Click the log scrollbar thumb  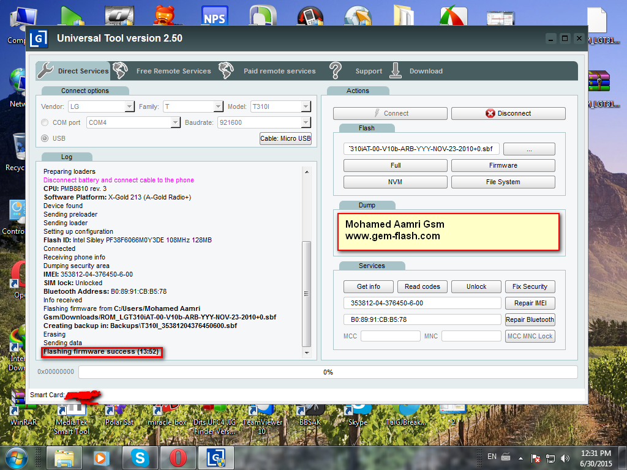[307, 294]
